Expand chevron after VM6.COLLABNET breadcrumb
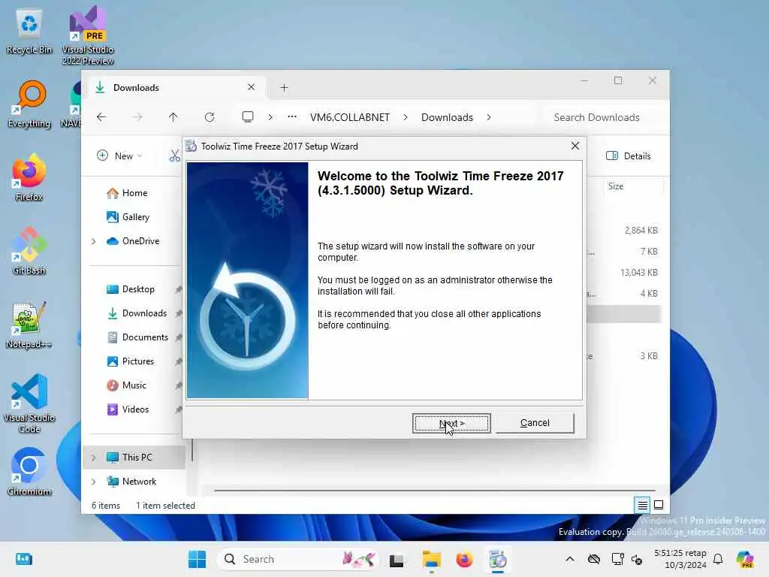 pos(406,117)
